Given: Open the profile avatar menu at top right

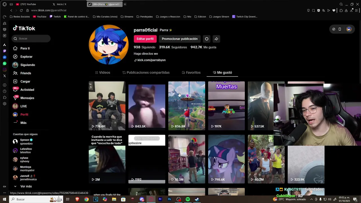Looking at the screenshot, I should (349, 29).
